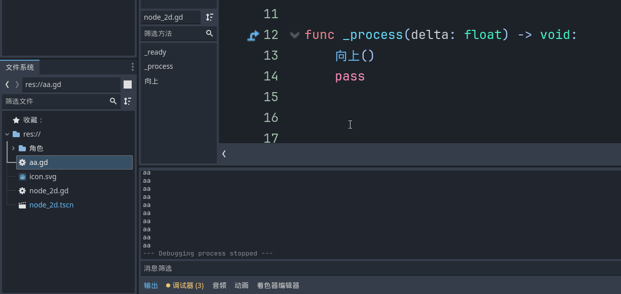This screenshot has width=621, height=294.
Task: Toggle alphabetical sorting of the methods list
Action: click(209, 17)
